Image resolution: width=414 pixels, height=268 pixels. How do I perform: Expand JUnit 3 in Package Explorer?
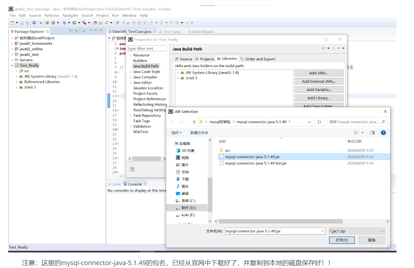17,87
